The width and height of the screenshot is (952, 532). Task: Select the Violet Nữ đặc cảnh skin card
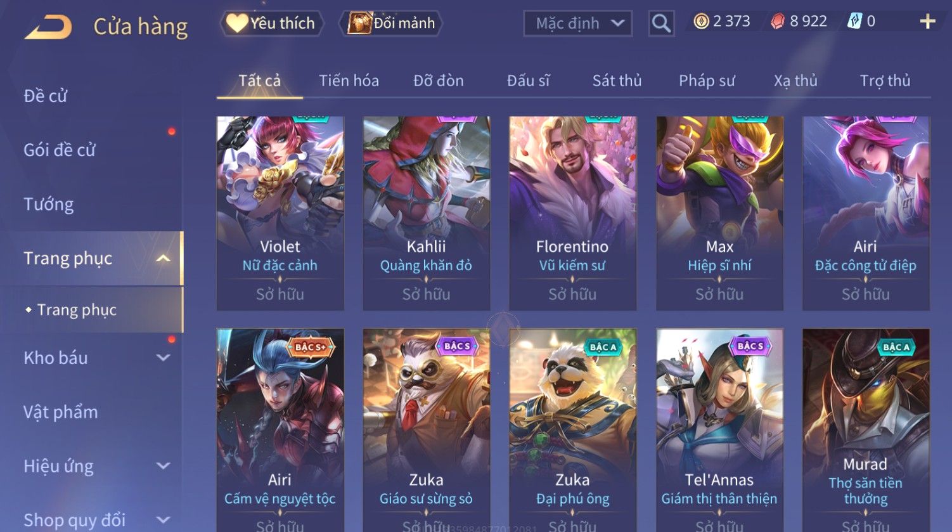click(280, 213)
